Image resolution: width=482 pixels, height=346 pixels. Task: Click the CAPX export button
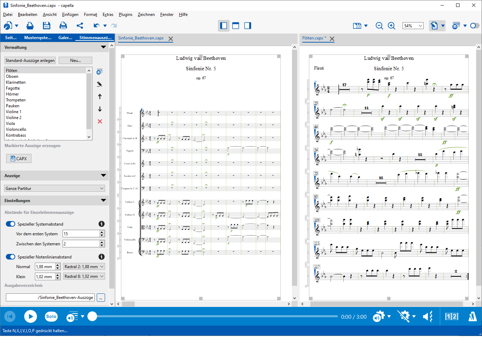(x=19, y=158)
